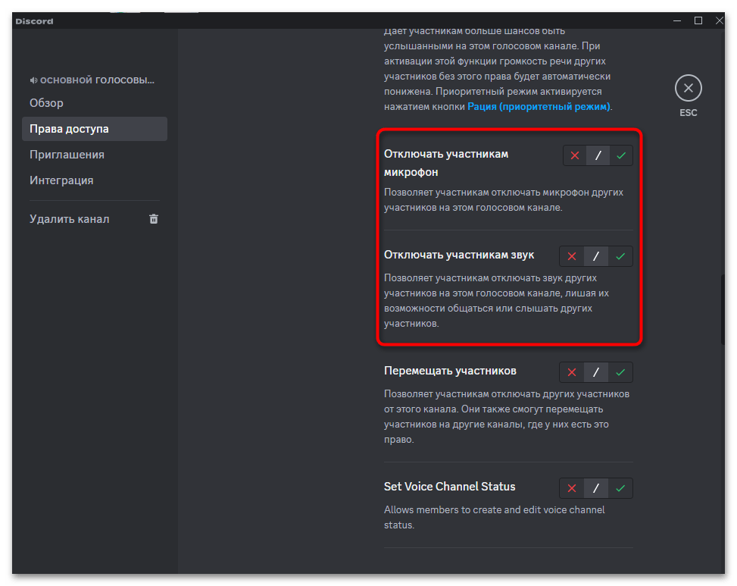Click the 'Отключать участникам звук' heading
Viewport: 737px width, 586px height.
tap(459, 255)
